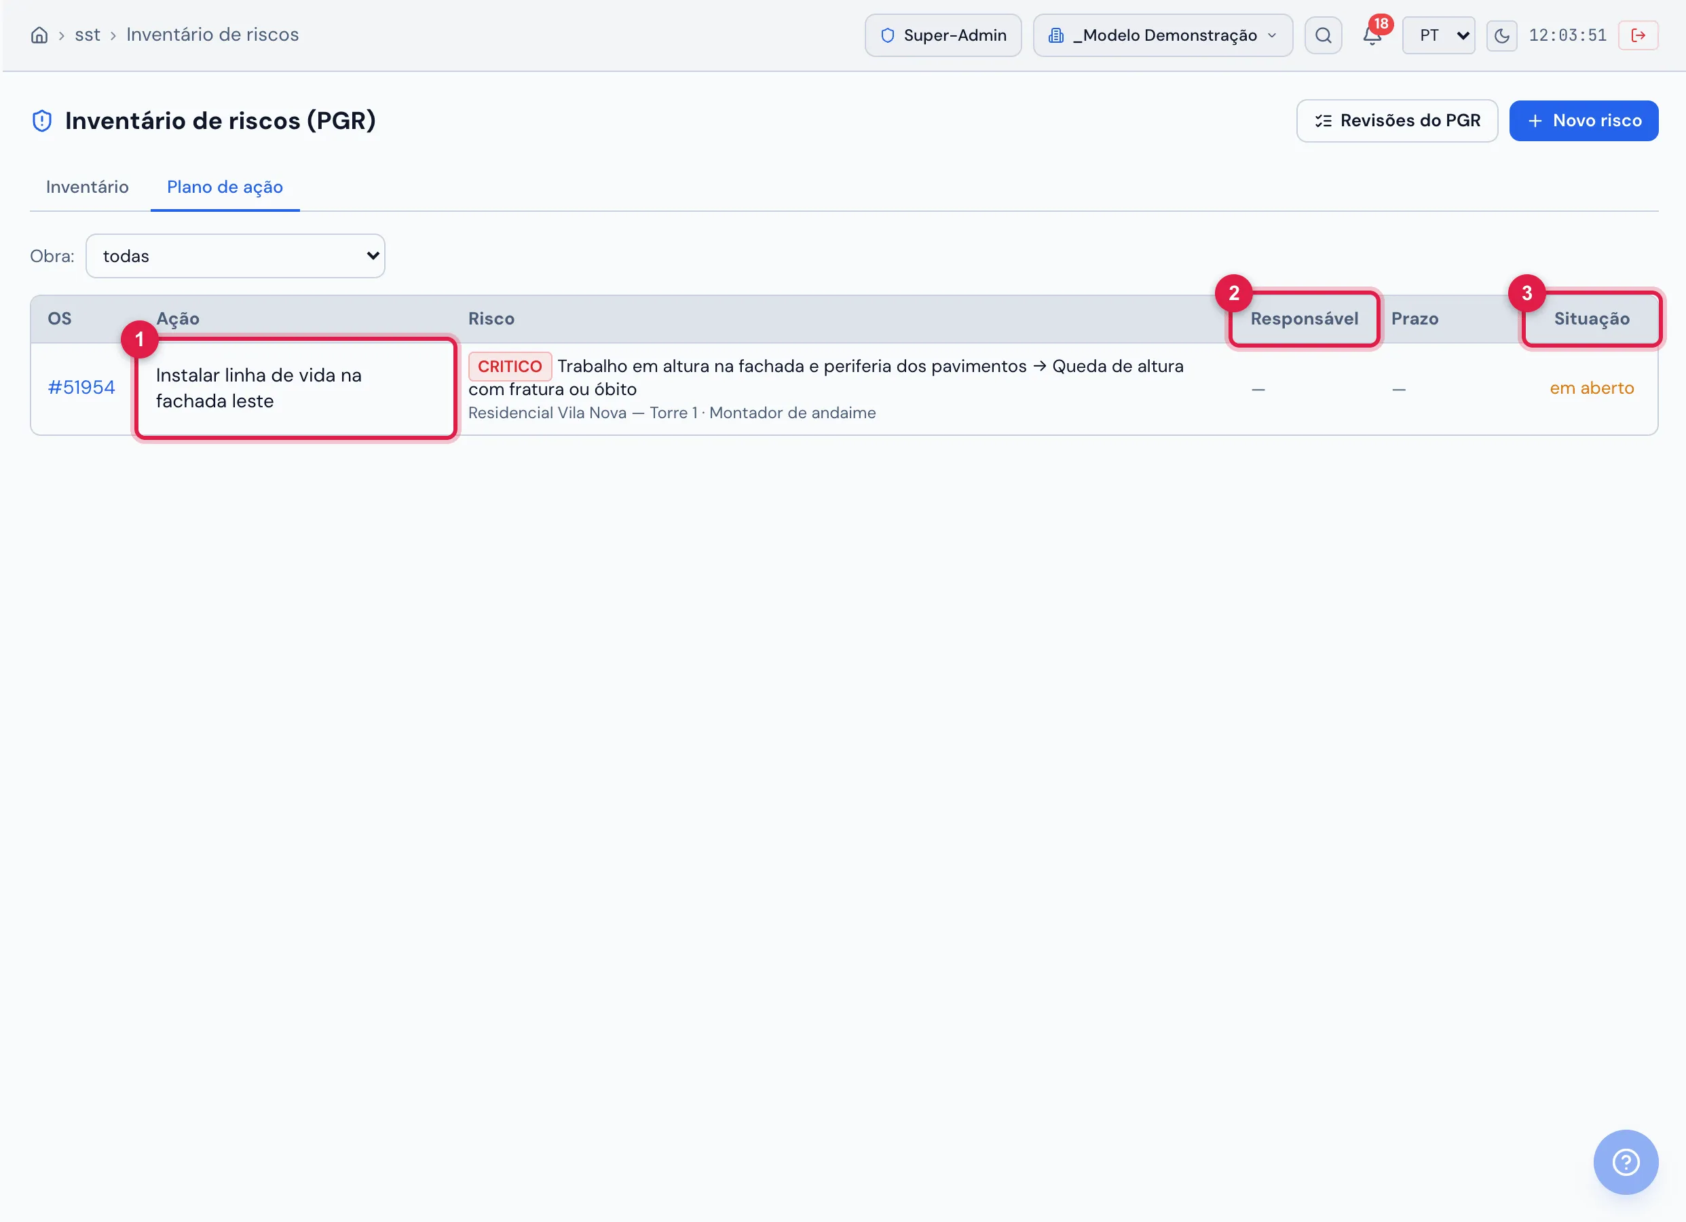Click the Trabalho em altura na fachada risk description
Viewport: 1686px width, 1222px height.
click(x=825, y=377)
